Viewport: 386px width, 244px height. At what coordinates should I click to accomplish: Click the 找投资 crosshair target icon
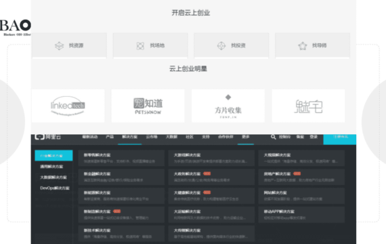(x=221, y=45)
